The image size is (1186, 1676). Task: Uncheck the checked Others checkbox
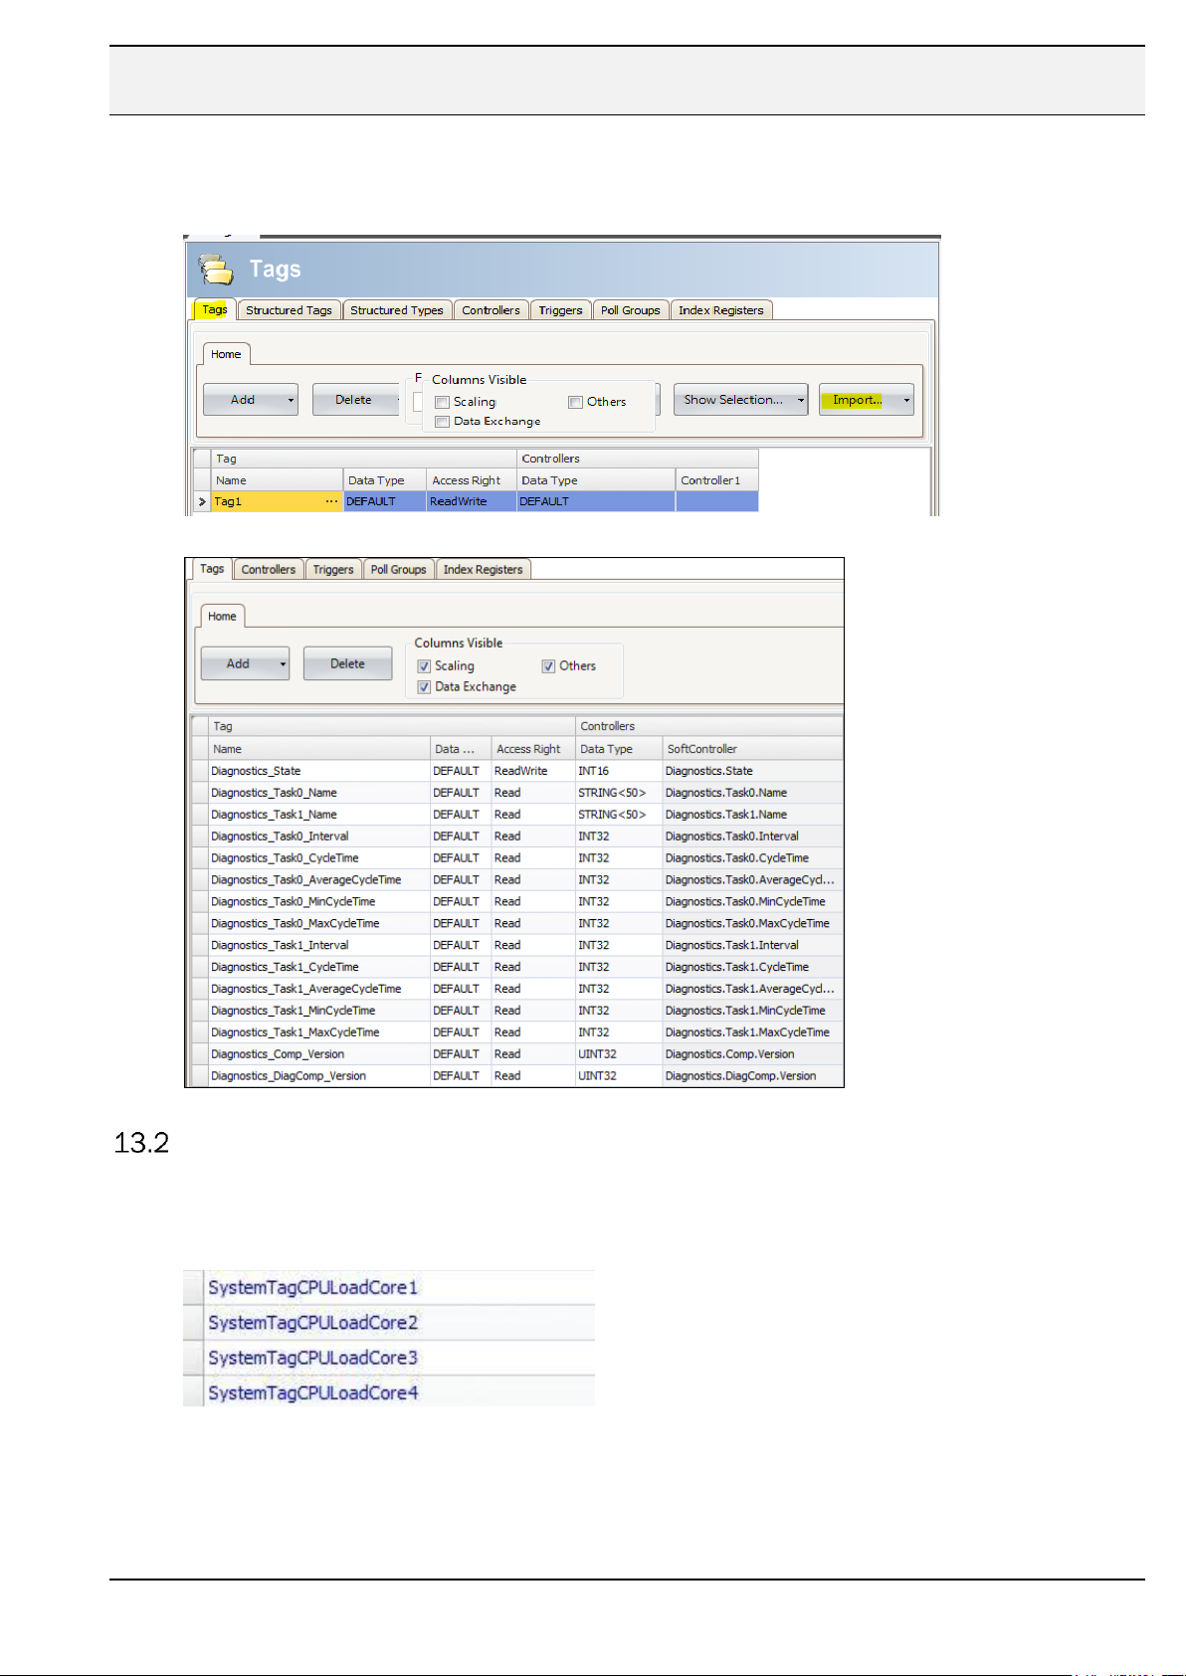point(548,666)
